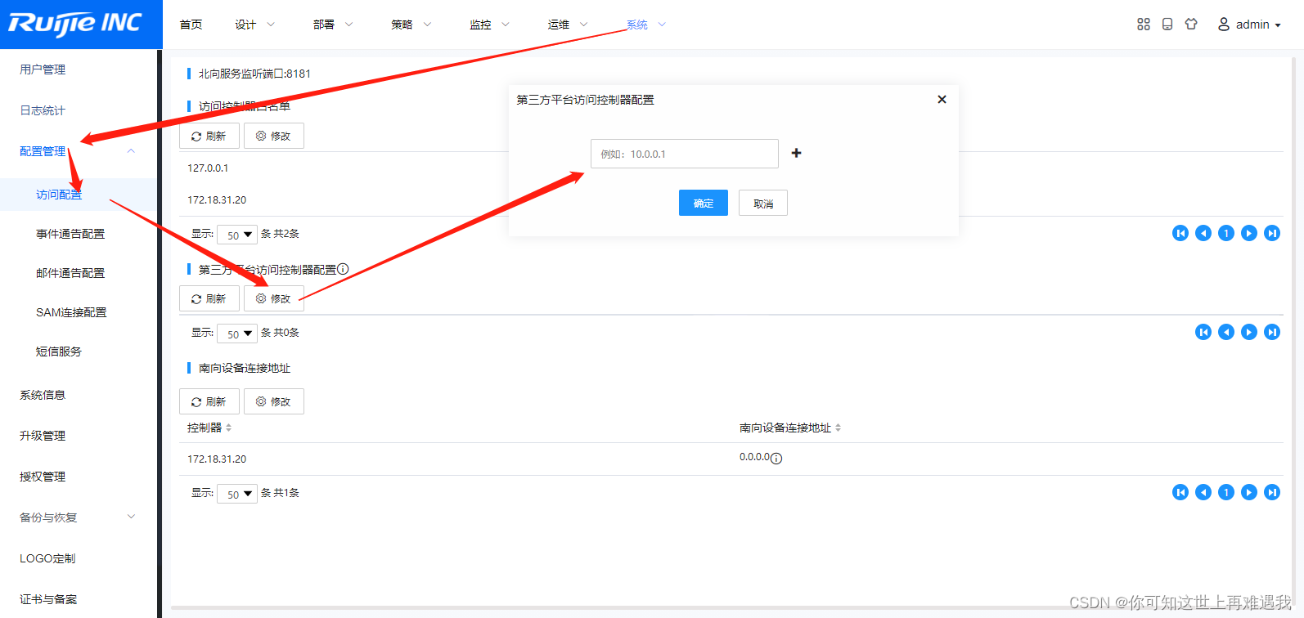
Task: Go to last page of third-party table
Action: point(1272,332)
